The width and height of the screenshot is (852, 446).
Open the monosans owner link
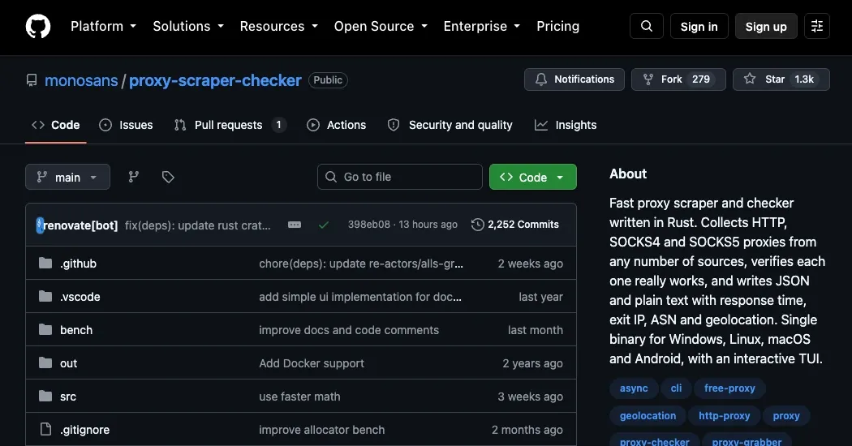[81, 80]
